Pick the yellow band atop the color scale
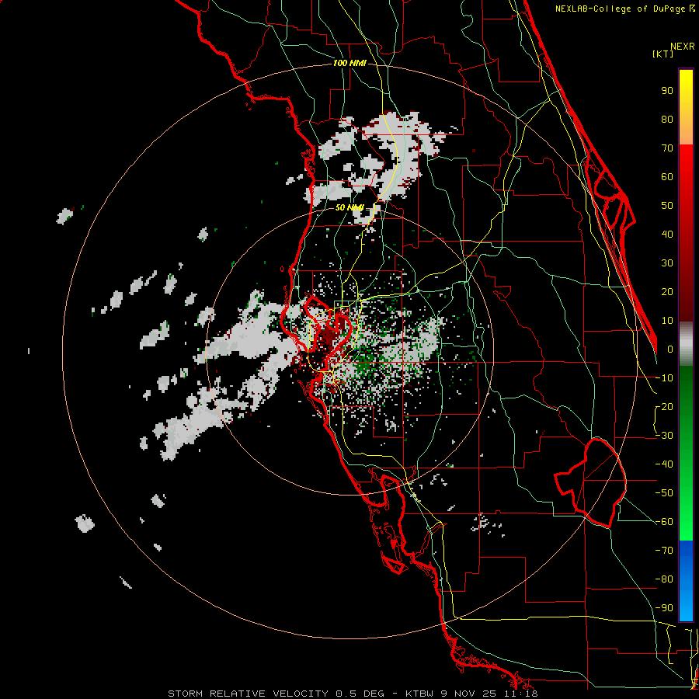This screenshot has width=699, height=699. coord(686,107)
